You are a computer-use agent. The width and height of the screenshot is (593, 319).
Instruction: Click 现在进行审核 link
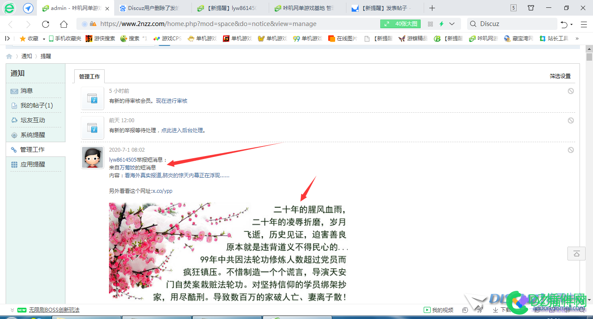(x=172, y=101)
